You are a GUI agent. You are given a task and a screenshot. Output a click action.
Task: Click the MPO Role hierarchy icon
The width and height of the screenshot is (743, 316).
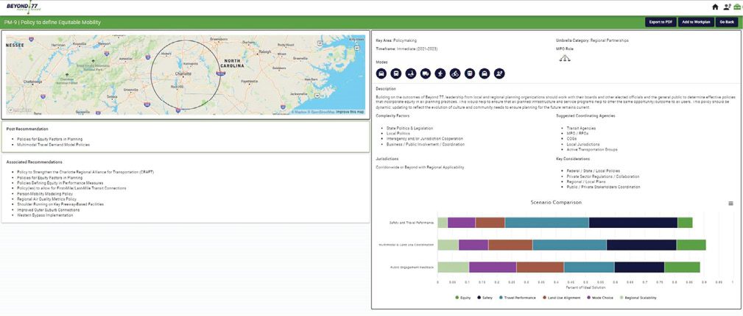[x=564, y=59]
